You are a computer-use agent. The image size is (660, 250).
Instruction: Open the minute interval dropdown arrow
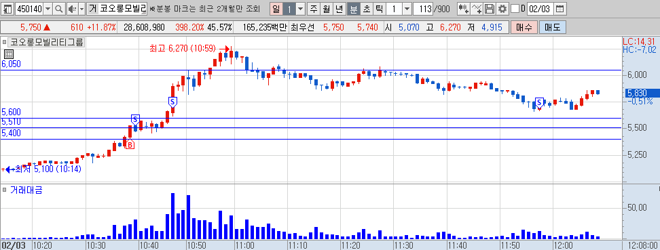[x=407, y=8]
